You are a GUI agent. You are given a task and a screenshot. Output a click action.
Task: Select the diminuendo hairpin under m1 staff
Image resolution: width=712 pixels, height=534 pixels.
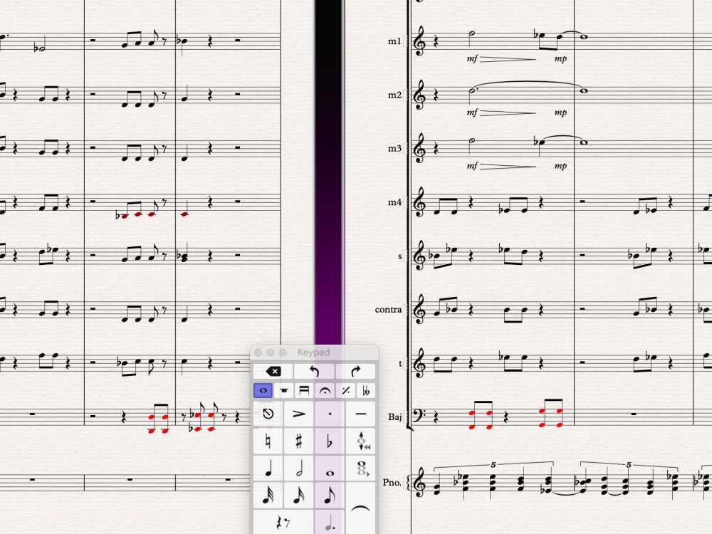(508, 59)
